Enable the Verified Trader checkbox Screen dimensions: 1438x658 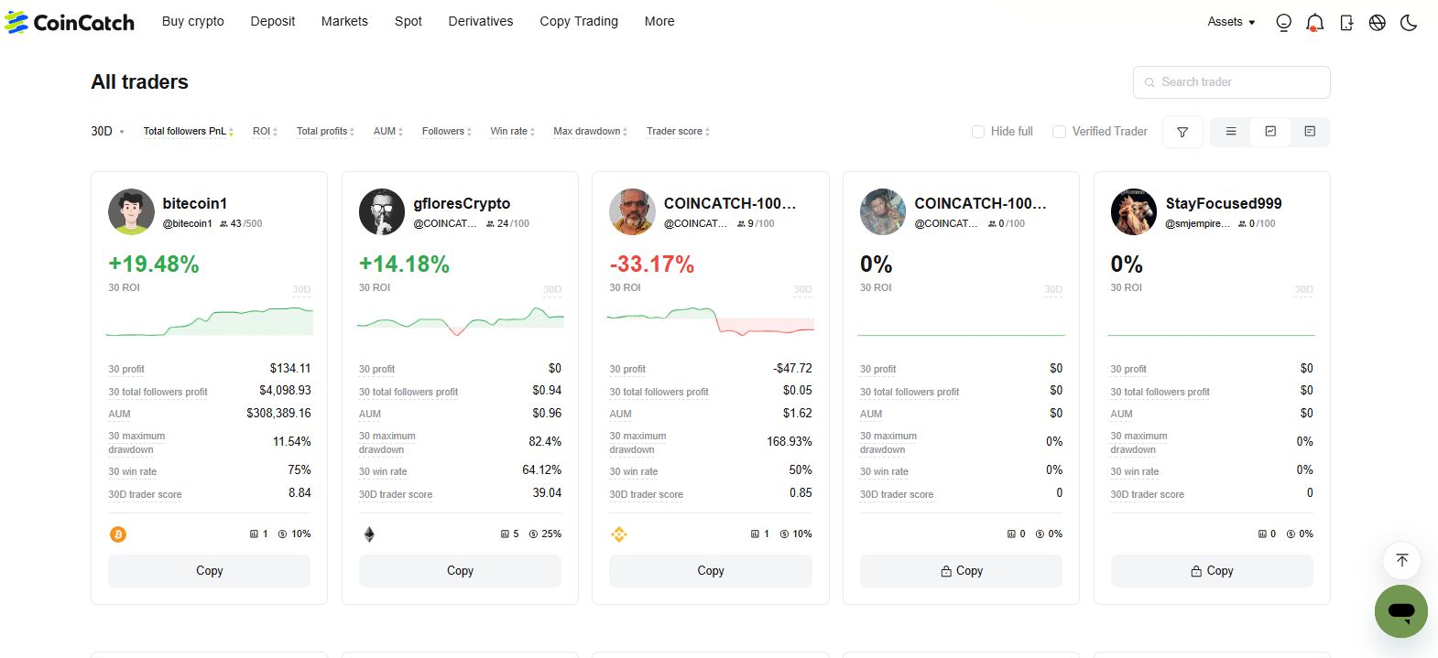click(1059, 132)
